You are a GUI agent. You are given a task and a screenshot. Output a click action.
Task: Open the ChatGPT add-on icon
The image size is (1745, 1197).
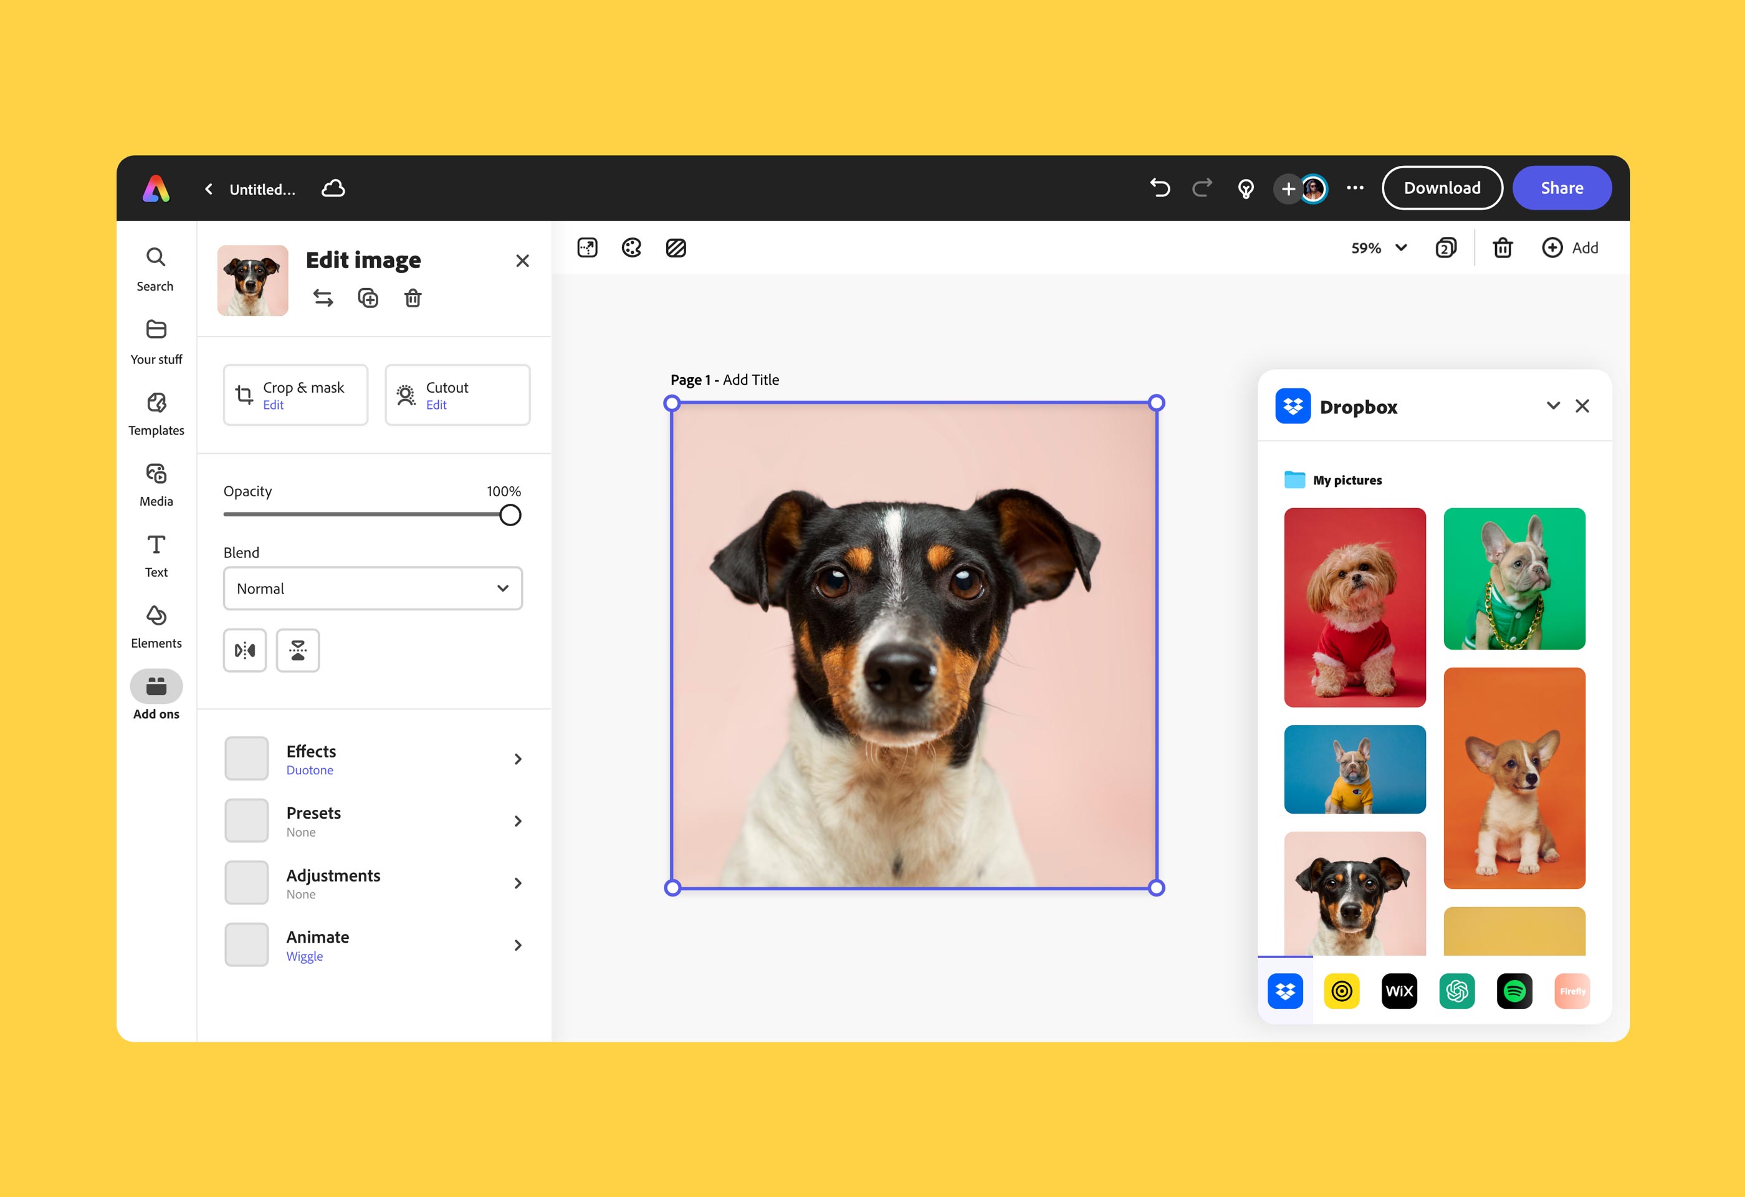coord(1456,991)
